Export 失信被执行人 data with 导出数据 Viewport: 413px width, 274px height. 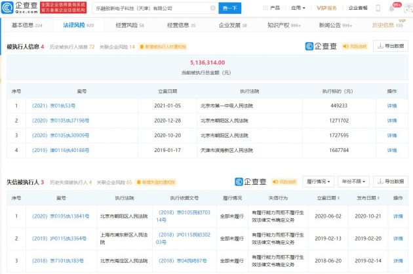(x=391, y=182)
